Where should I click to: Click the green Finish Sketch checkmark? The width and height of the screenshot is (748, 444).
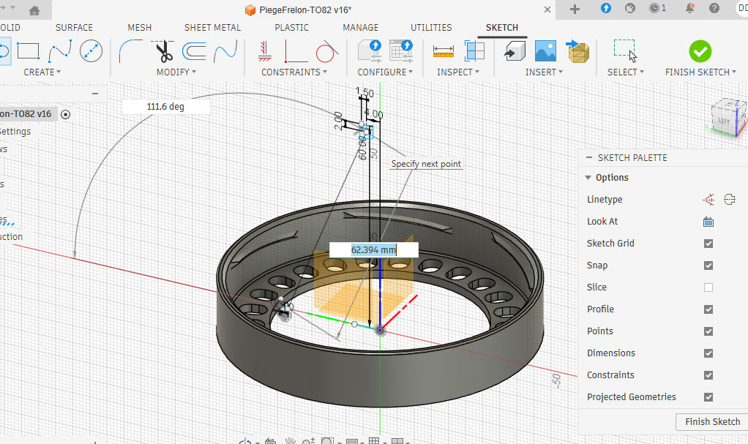pyautogui.click(x=700, y=51)
